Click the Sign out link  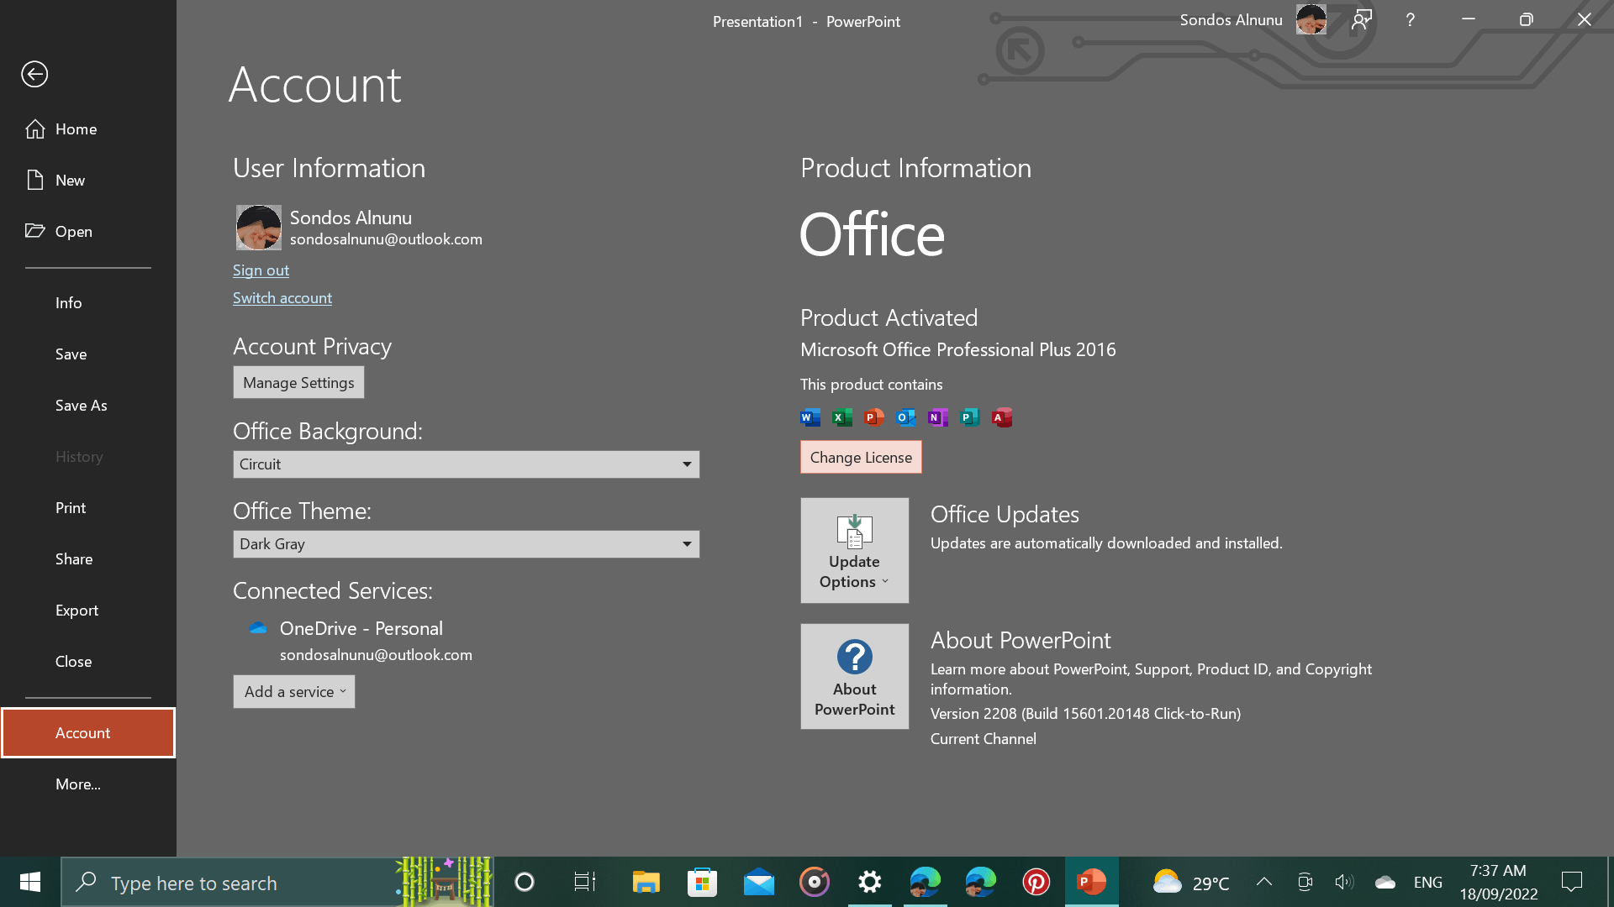click(x=261, y=270)
